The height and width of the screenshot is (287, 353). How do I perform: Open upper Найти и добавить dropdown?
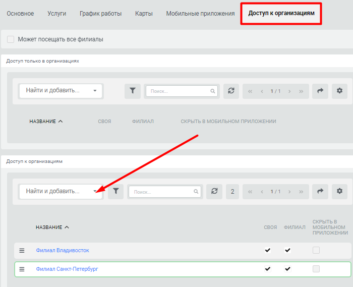61,91
